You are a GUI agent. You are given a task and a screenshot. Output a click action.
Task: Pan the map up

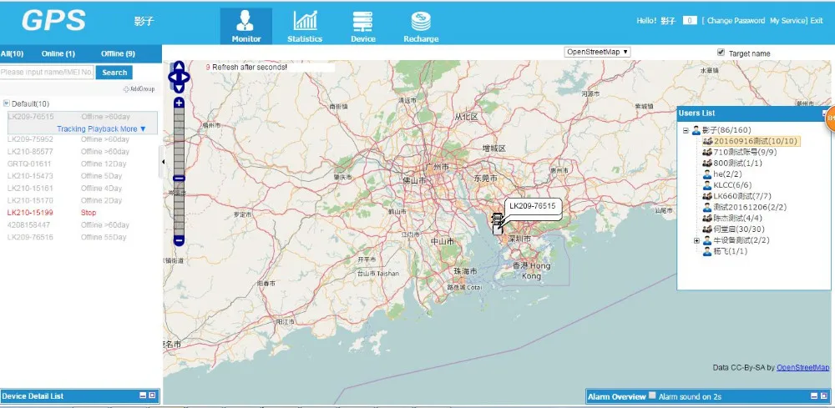(179, 67)
